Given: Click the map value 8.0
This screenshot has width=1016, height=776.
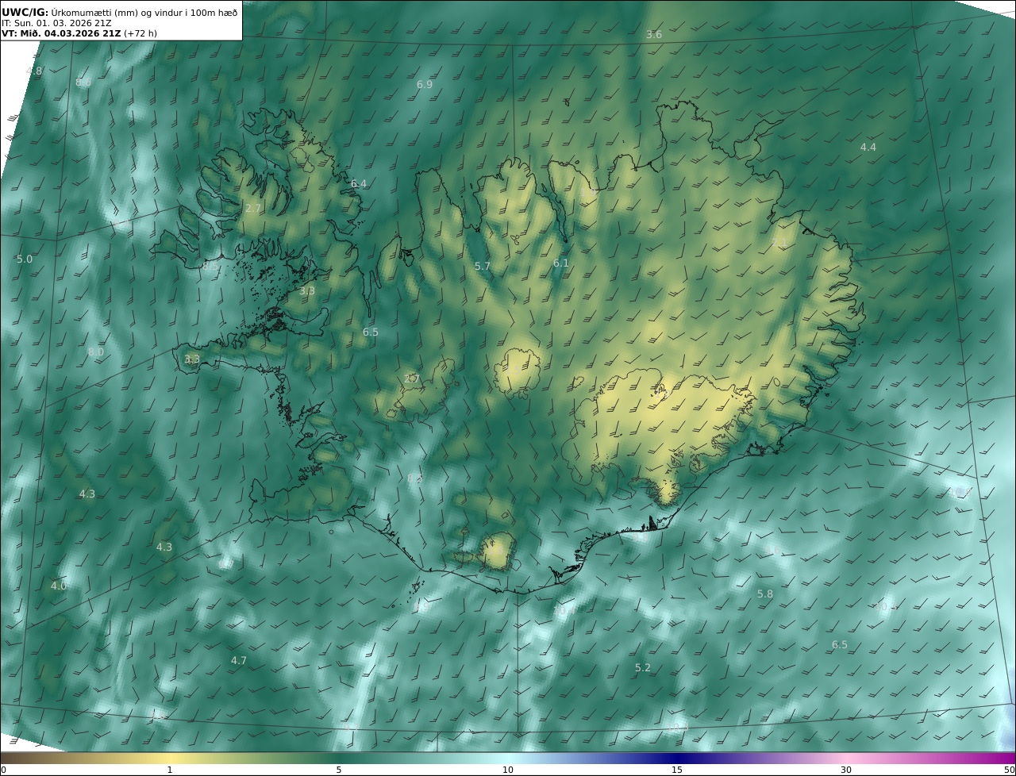Looking at the screenshot, I should [x=96, y=352].
